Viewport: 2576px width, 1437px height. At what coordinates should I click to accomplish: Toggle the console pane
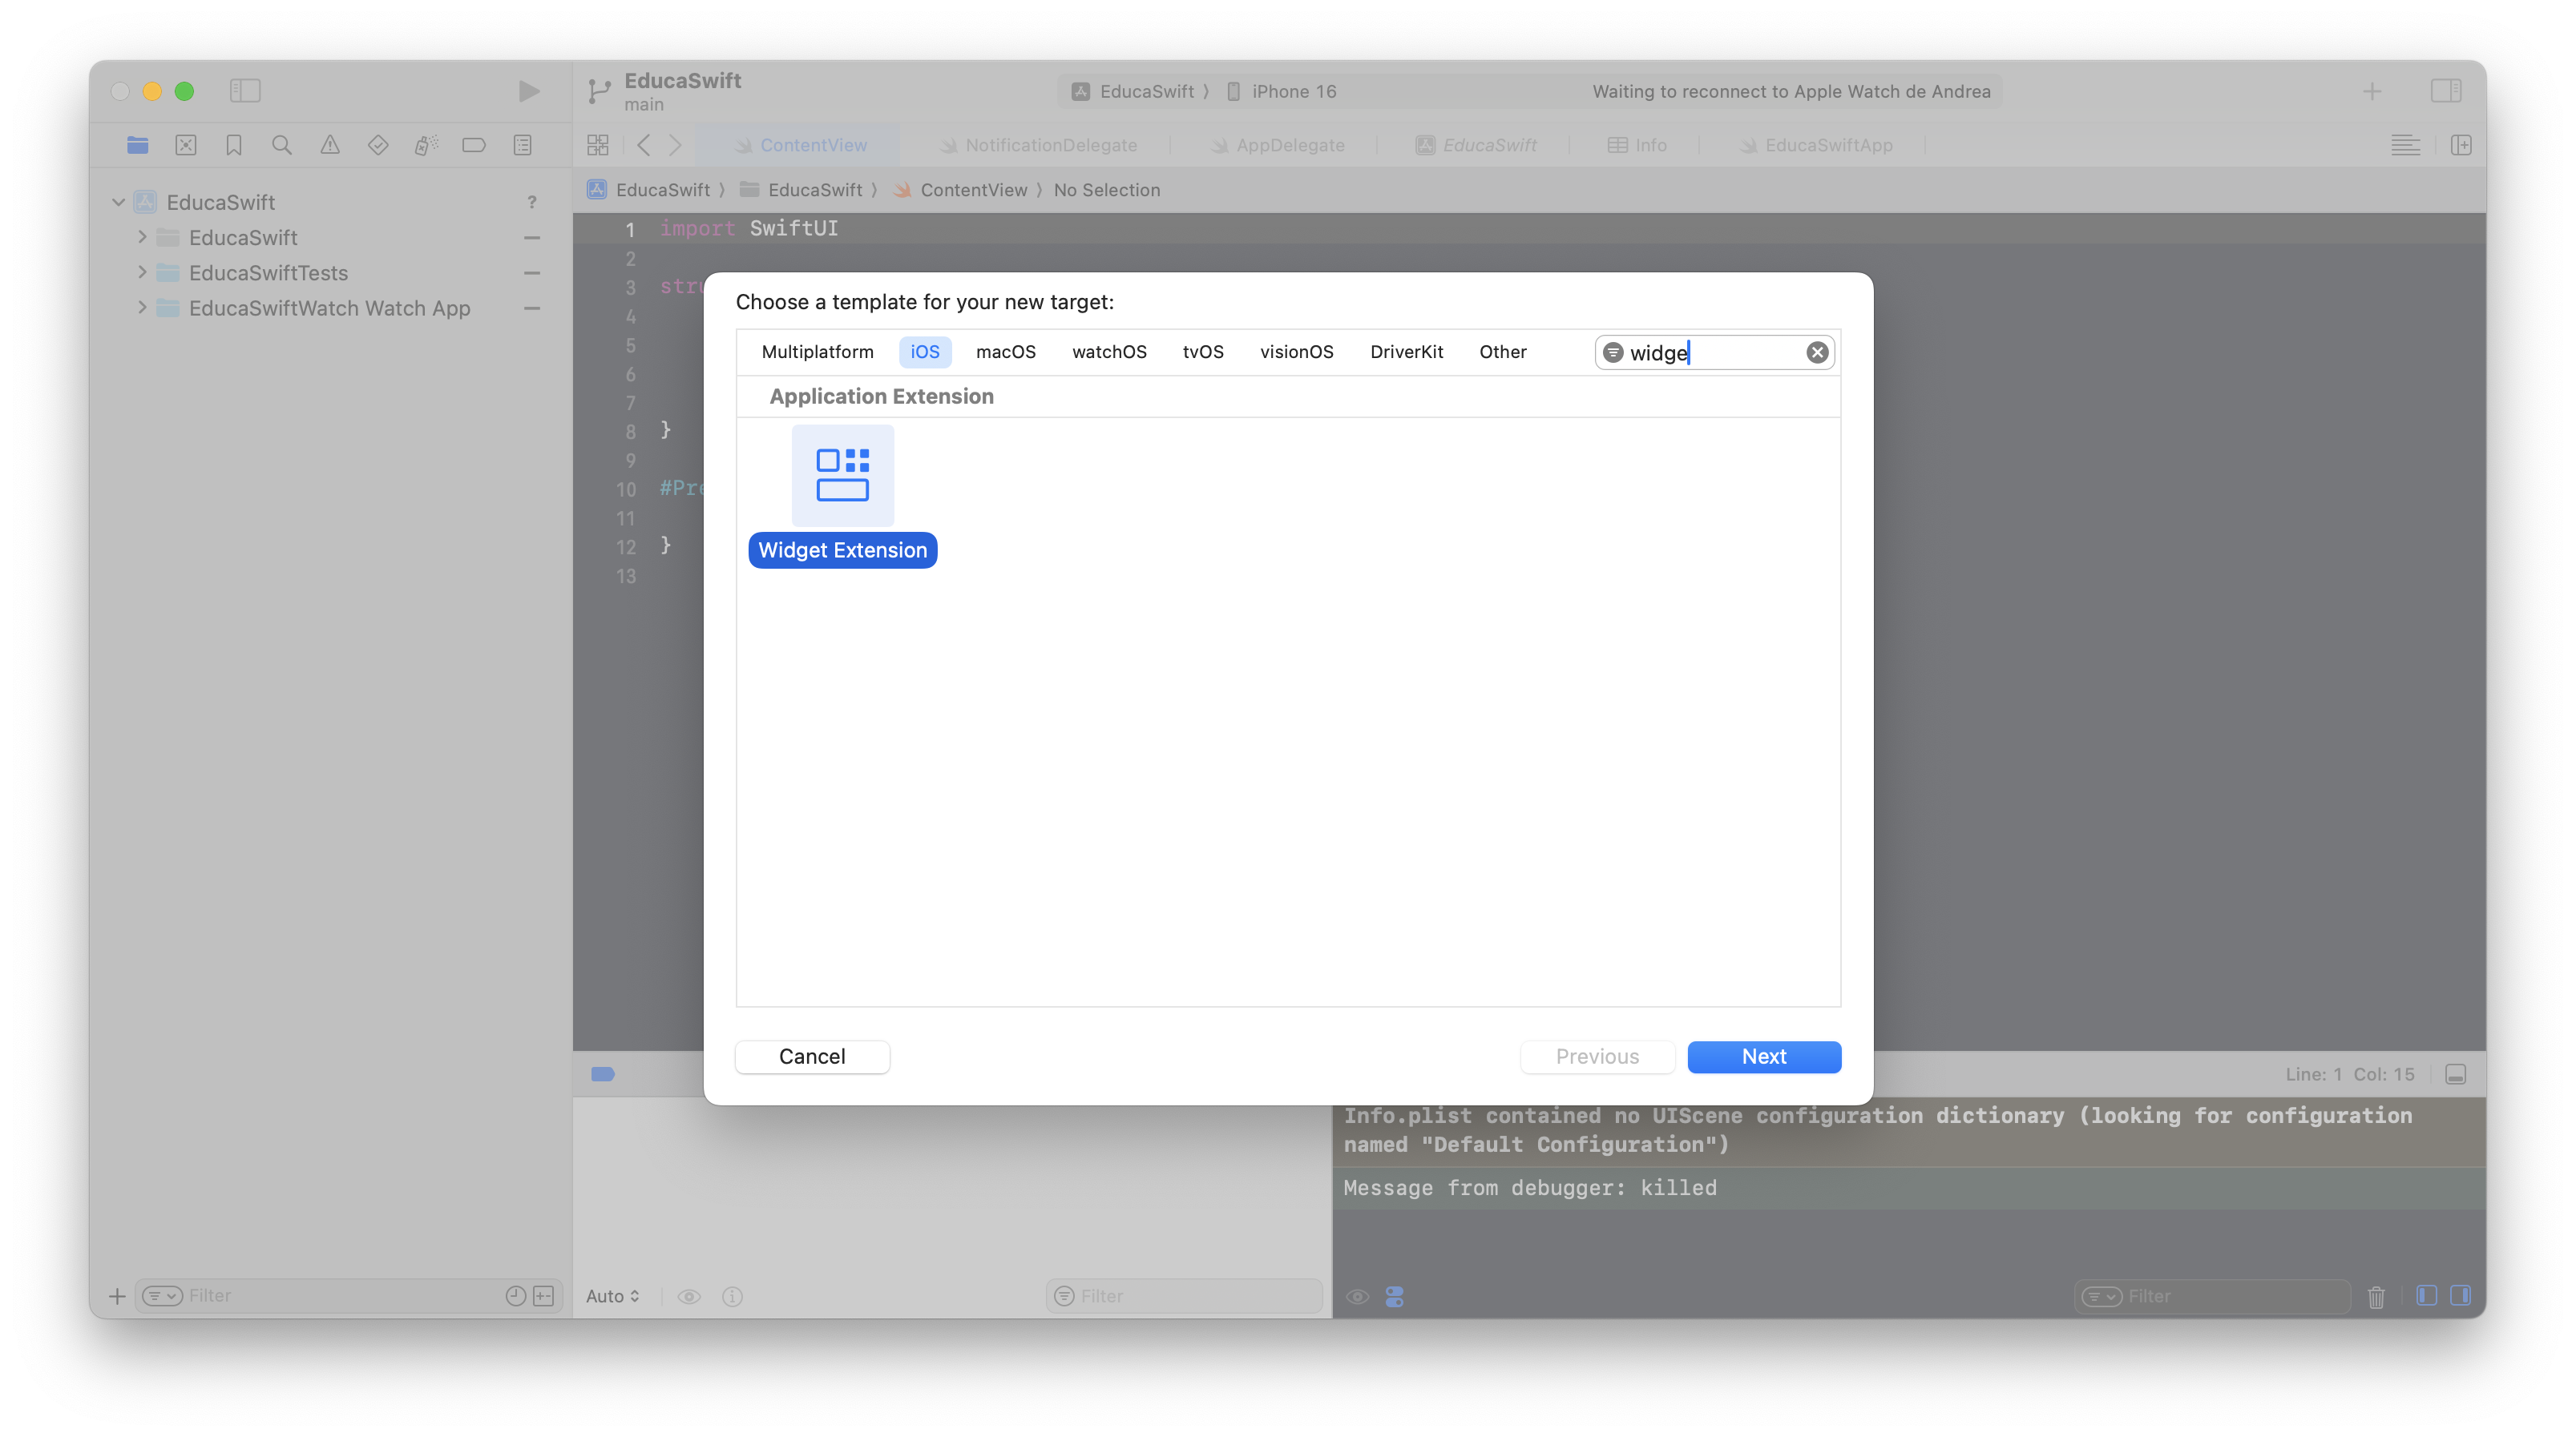(2460, 1296)
